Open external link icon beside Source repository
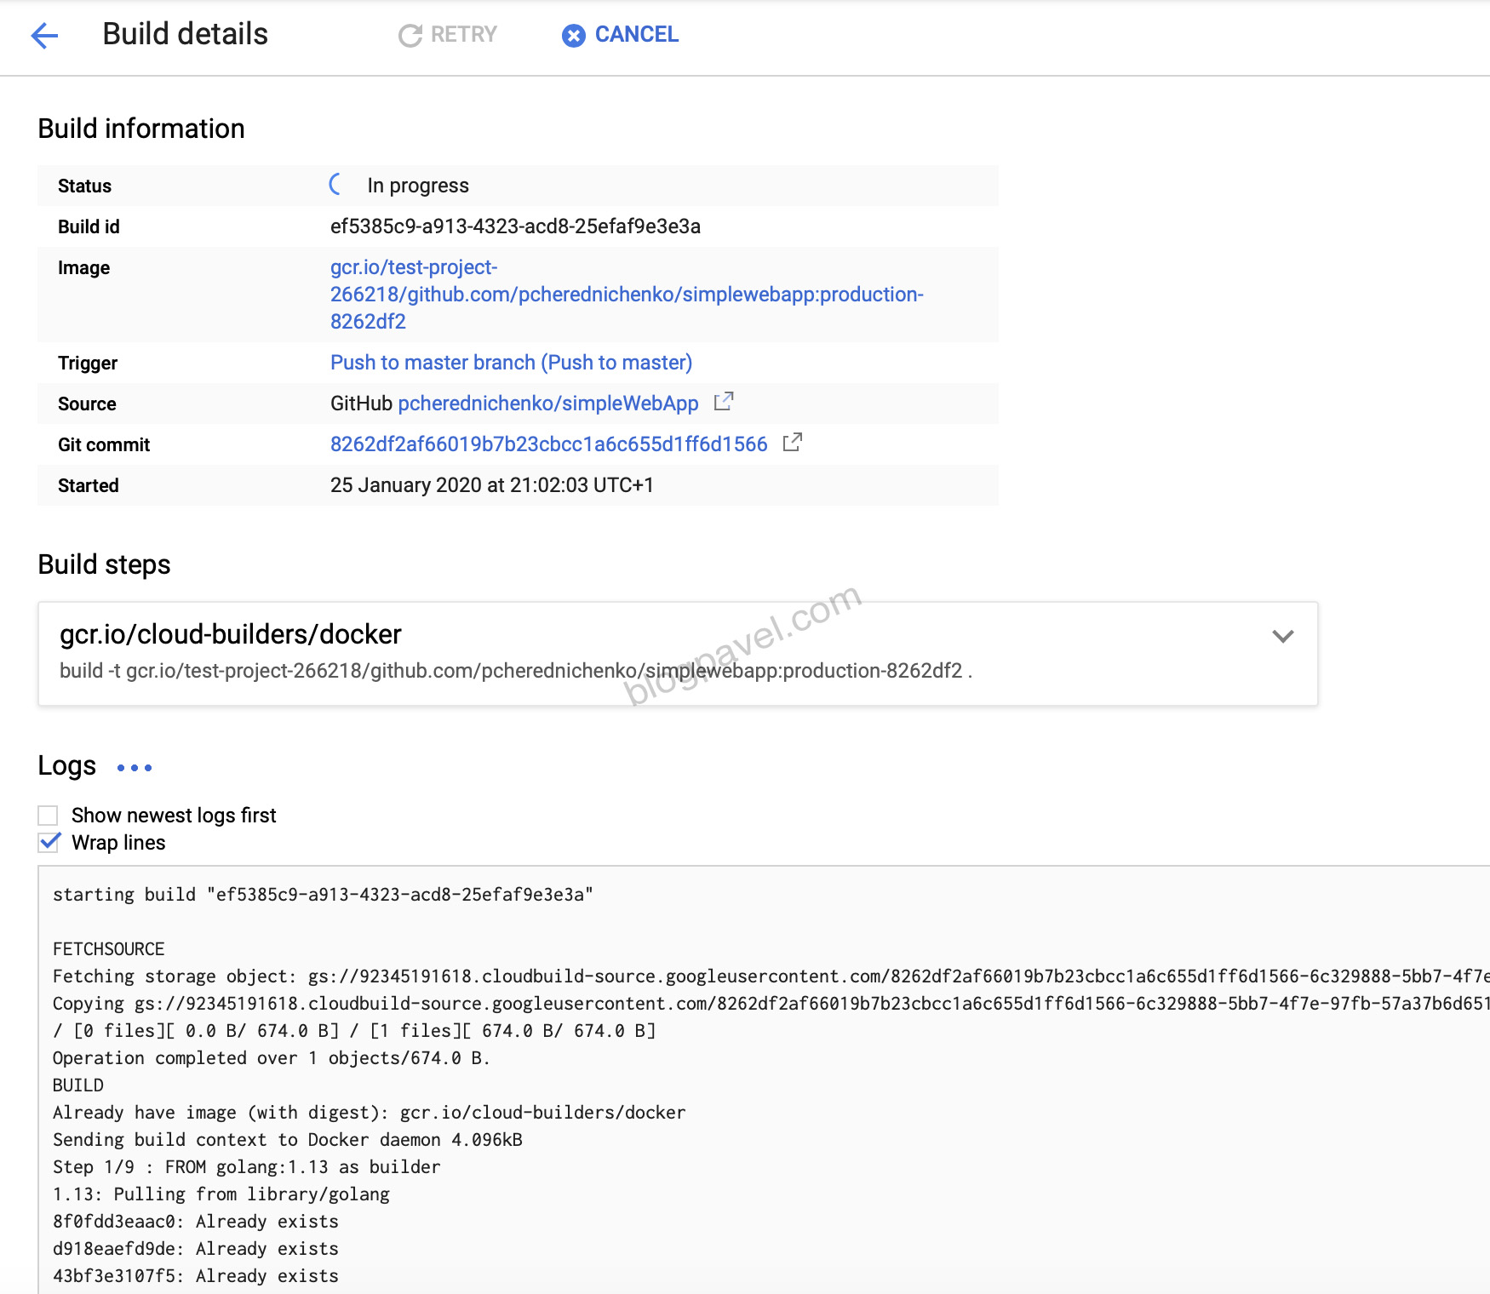Image resolution: width=1490 pixels, height=1294 pixels. 723,402
